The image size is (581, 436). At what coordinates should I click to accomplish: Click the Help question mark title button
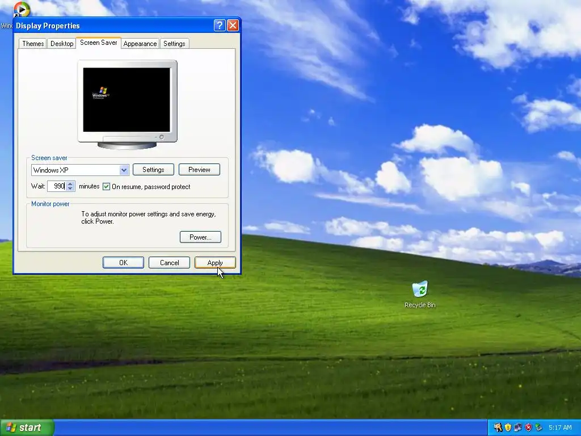[x=220, y=25]
